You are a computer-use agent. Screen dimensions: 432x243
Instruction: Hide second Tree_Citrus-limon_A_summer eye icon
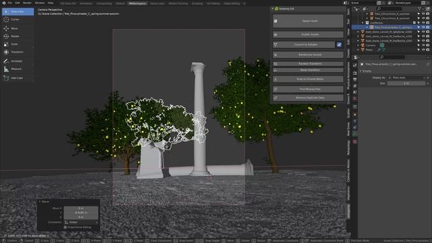[x=423, y=18]
